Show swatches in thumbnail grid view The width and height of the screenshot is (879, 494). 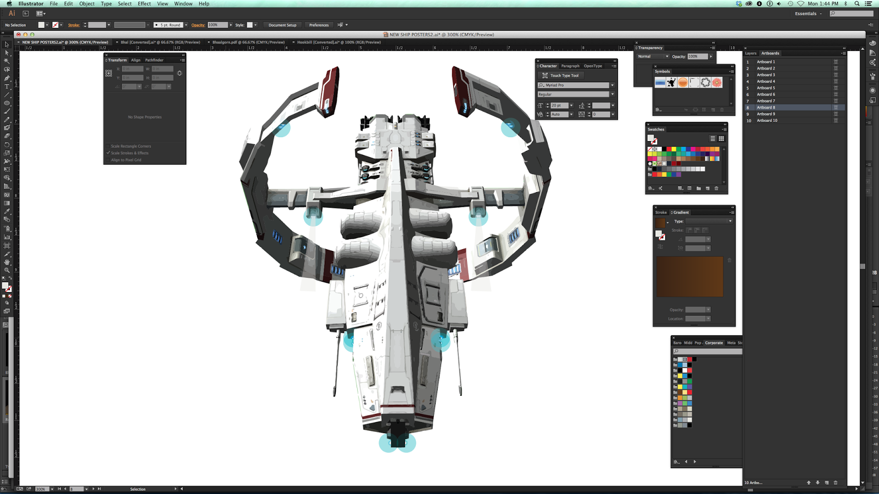point(721,139)
